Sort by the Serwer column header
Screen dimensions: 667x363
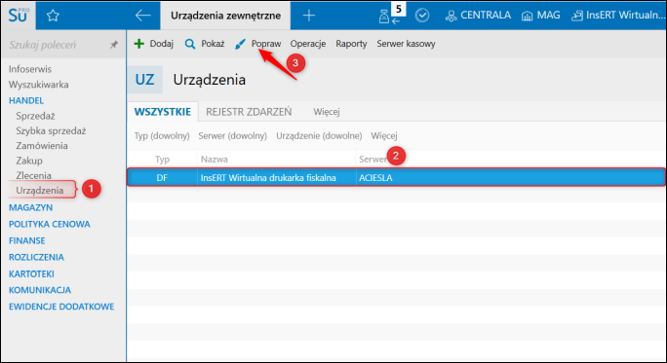click(x=373, y=160)
